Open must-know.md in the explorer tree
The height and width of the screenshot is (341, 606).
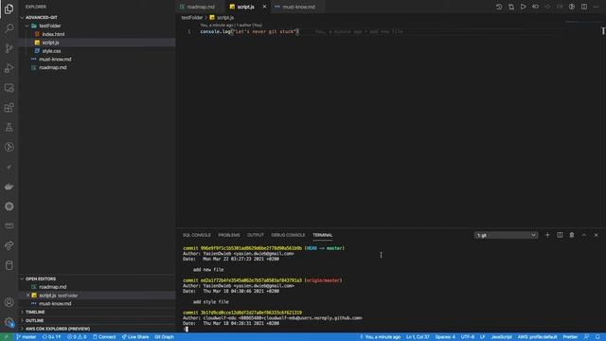(55, 59)
